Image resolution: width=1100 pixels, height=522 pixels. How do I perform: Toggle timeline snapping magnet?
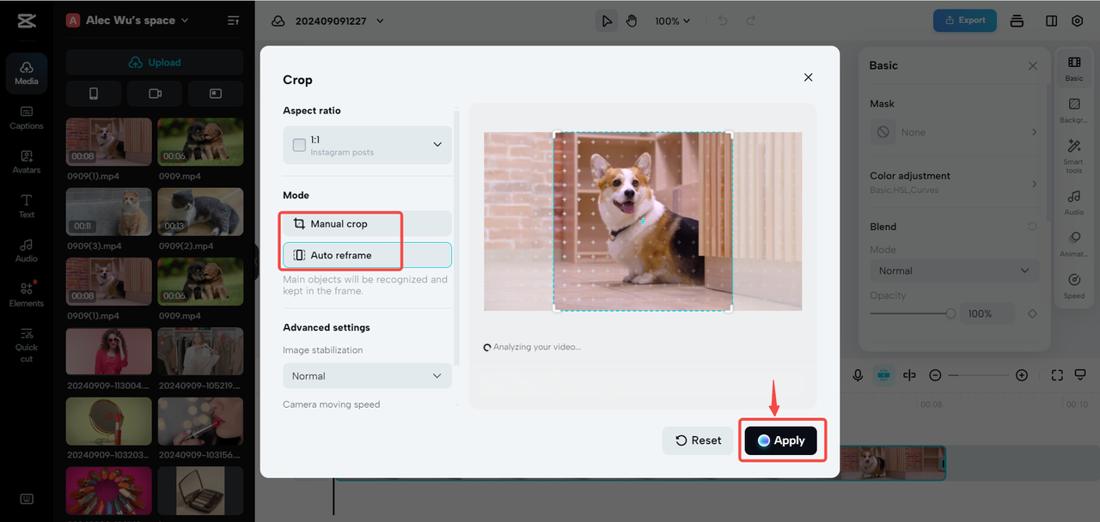(883, 375)
